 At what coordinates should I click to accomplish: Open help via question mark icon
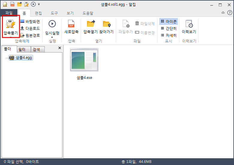pos(230,13)
